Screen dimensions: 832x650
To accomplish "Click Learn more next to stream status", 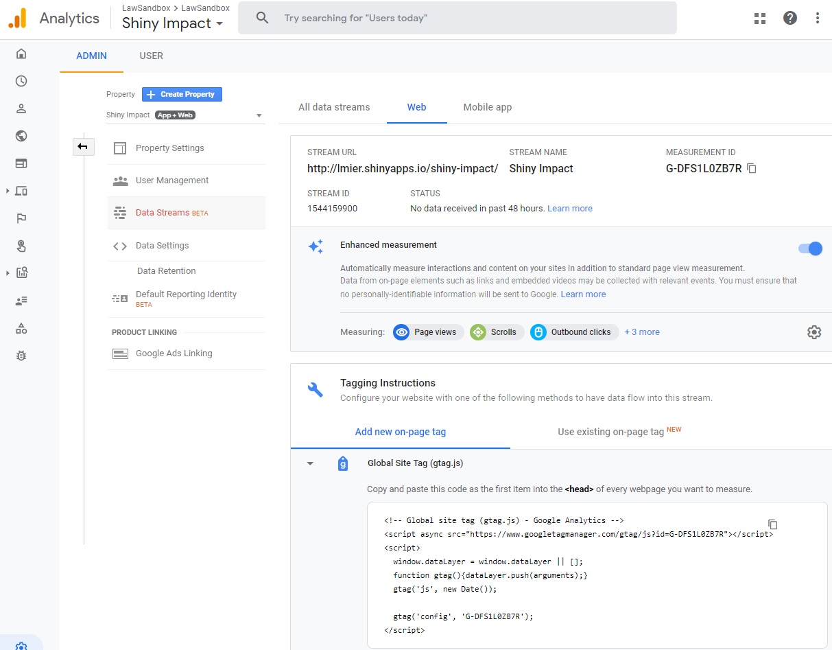I will [x=570, y=209].
